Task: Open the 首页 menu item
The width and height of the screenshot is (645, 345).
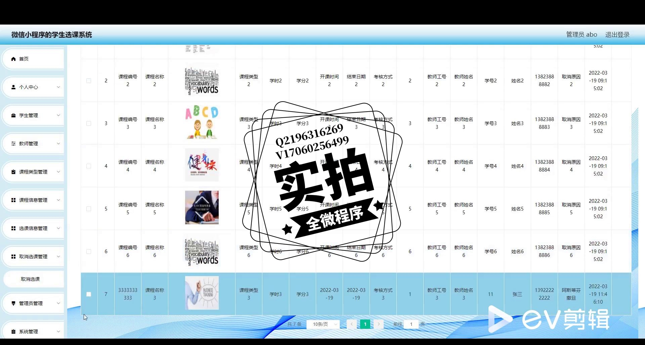Action: coord(33,59)
